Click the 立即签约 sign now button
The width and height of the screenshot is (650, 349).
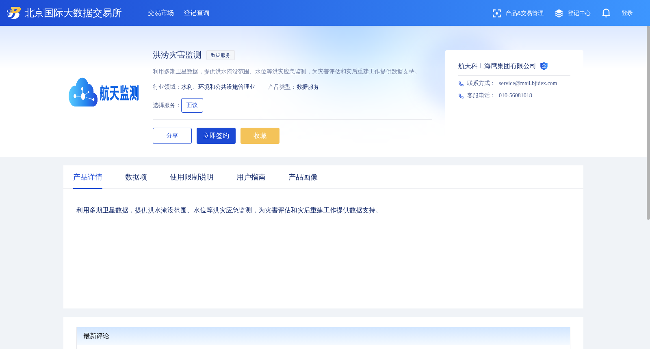click(216, 136)
